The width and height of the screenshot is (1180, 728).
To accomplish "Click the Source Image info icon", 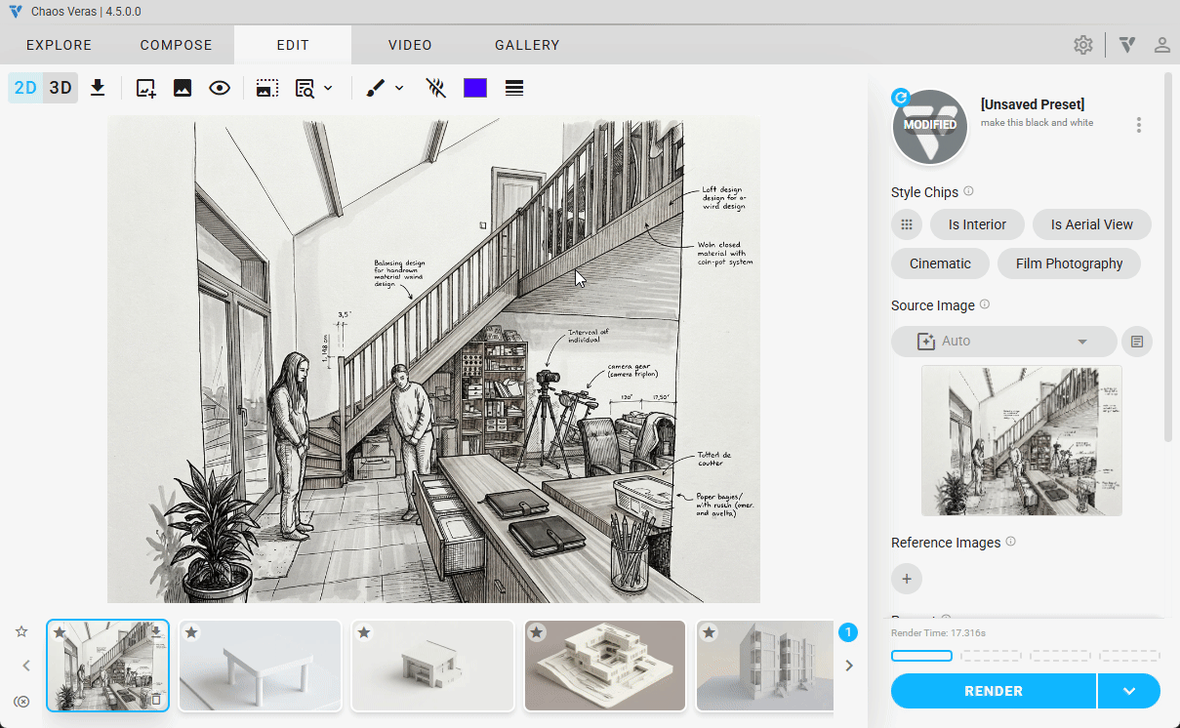I will tap(985, 304).
